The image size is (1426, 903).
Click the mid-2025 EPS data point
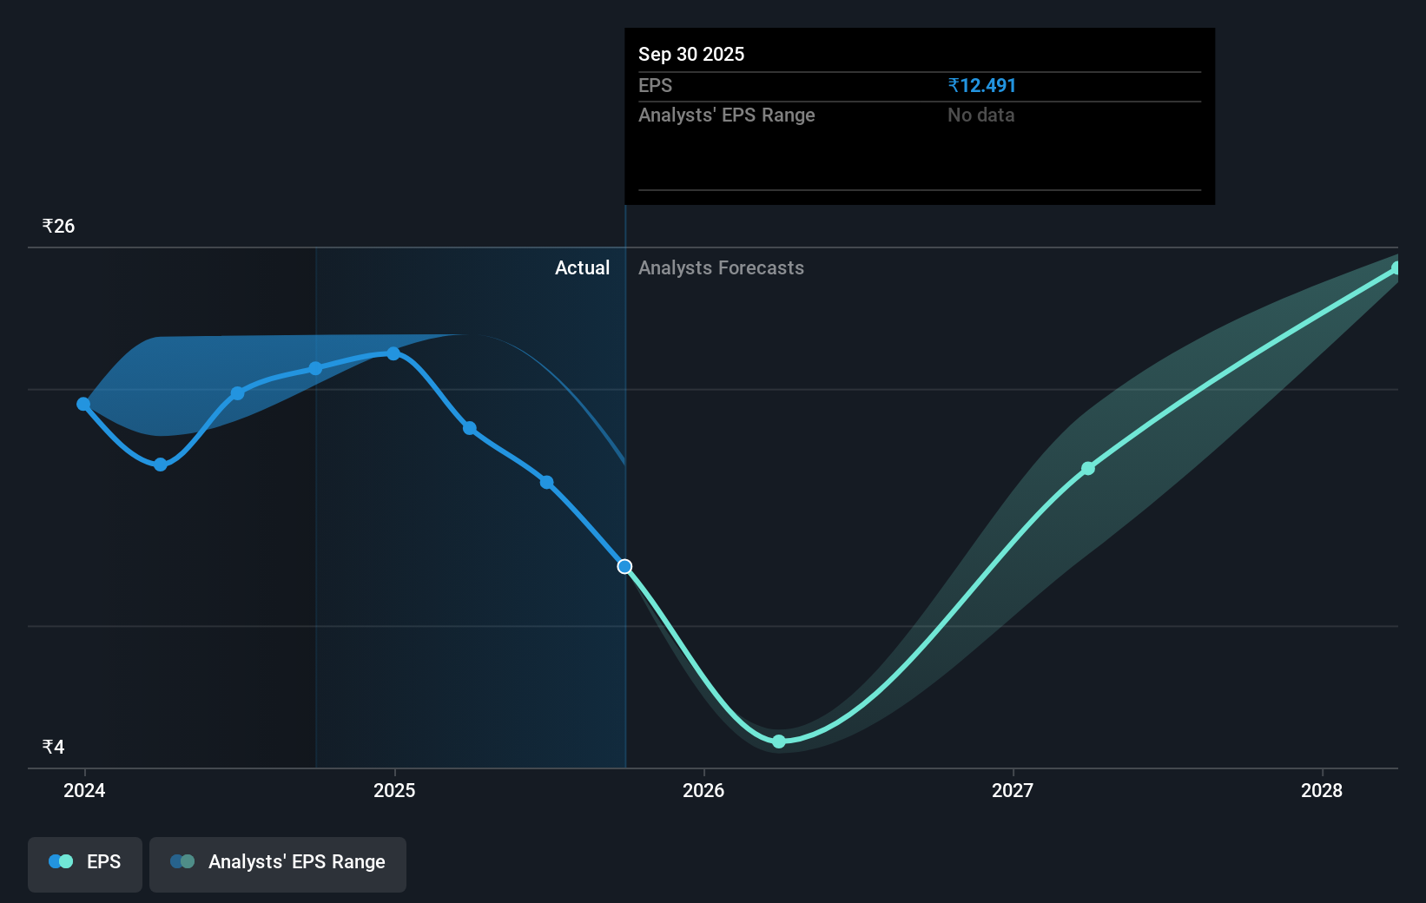tap(546, 483)
